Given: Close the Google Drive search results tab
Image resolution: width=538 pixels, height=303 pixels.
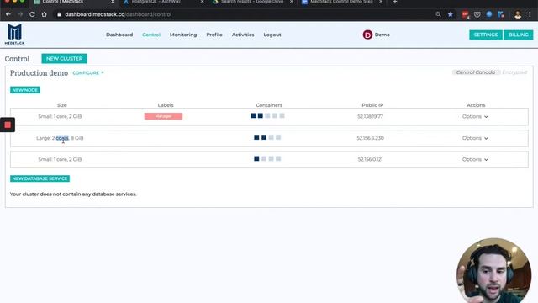Looking at the screenshot, I should point(292,2).
